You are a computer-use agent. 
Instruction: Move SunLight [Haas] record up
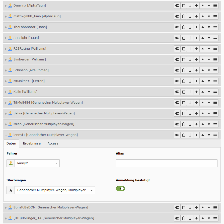click(x=202, y=38)
